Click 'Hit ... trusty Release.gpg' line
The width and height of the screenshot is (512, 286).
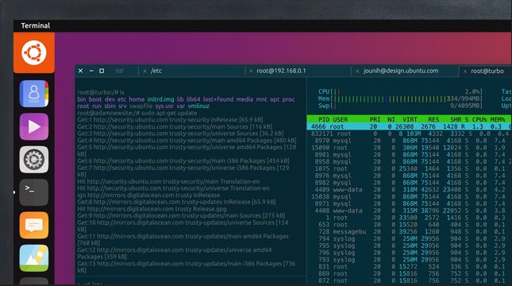152,209
